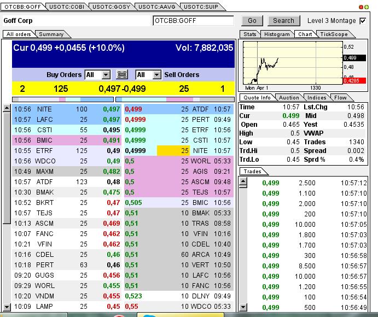The width and height of the screenshot is (378, 317).
Task: Select the Trades tab
Action: pyautogui.click(x=252, y=171)
